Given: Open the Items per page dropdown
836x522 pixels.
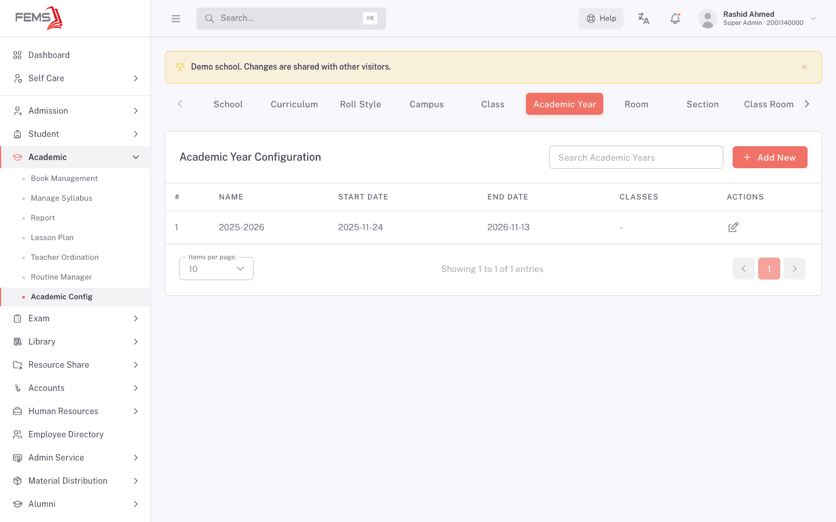Looking at the screenshot, I should click(217, 269).
